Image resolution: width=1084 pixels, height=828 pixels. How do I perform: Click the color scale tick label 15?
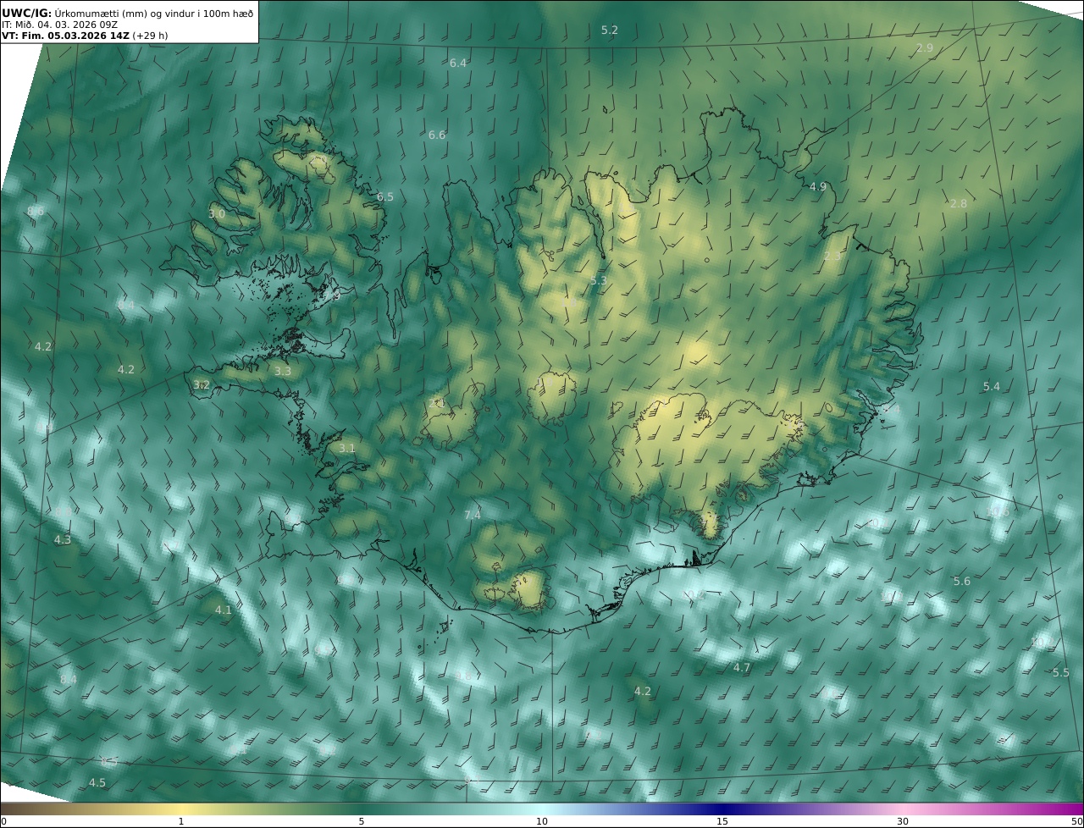(x=722, y=821)
